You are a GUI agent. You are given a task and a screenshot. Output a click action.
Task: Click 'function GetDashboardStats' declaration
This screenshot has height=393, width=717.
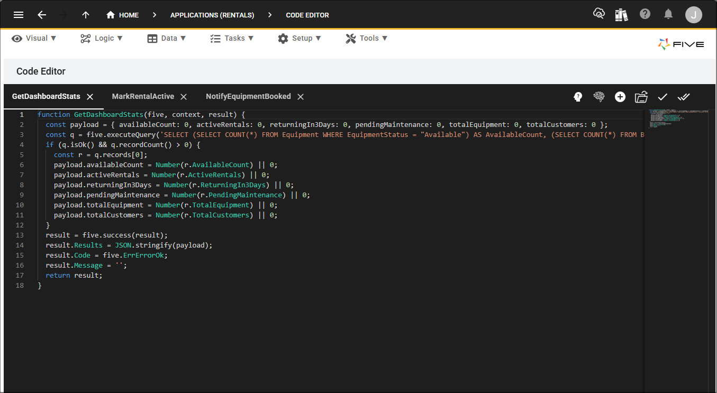click(90, 114)
